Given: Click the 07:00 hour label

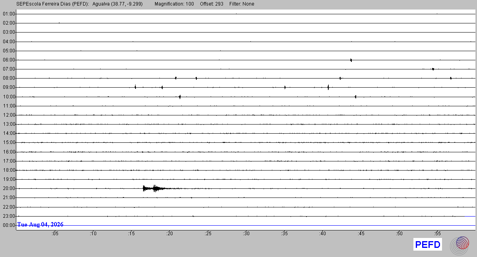Looking at the screenshot, I should click(x=9, y=69).
